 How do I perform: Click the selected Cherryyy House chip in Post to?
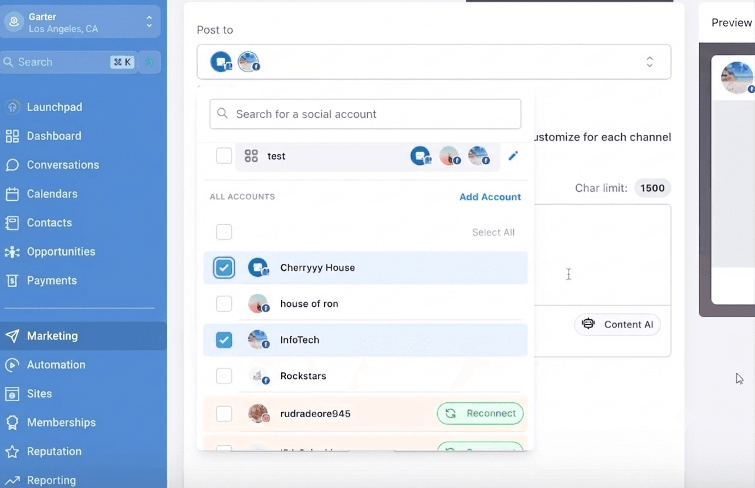(x=221, y=62)
